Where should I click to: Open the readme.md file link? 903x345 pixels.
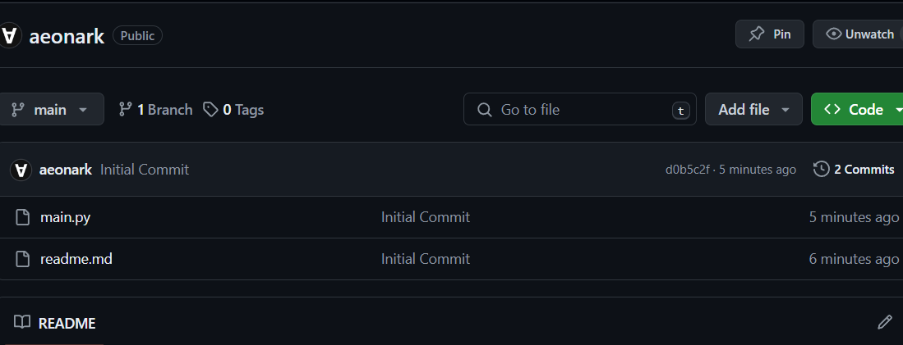(76, 259)
